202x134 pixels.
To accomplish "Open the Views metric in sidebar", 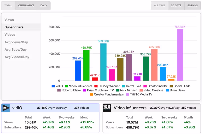I will coord(21,20).
